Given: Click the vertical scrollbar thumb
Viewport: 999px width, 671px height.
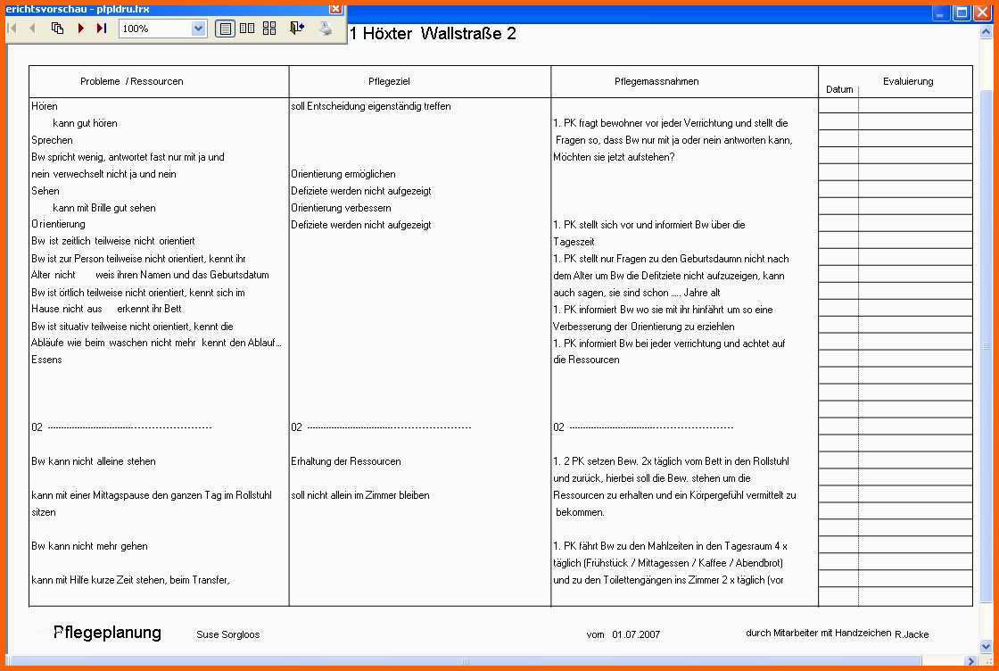Looking at the screenshot, I should [x=987, y=344].
